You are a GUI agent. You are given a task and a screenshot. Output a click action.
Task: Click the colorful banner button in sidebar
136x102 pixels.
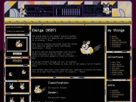[17, 61]
